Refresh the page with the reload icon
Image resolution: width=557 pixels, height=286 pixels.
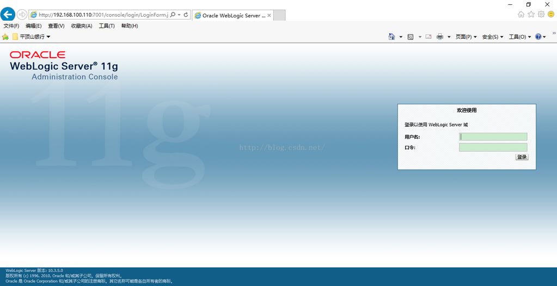tap(186, 15)
